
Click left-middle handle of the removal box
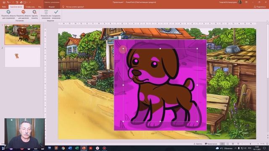(123, 85)
